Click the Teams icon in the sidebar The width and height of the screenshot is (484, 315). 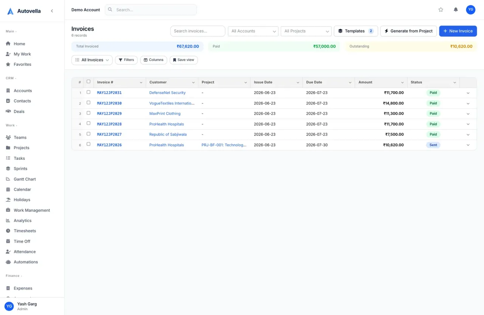point(8,137)
